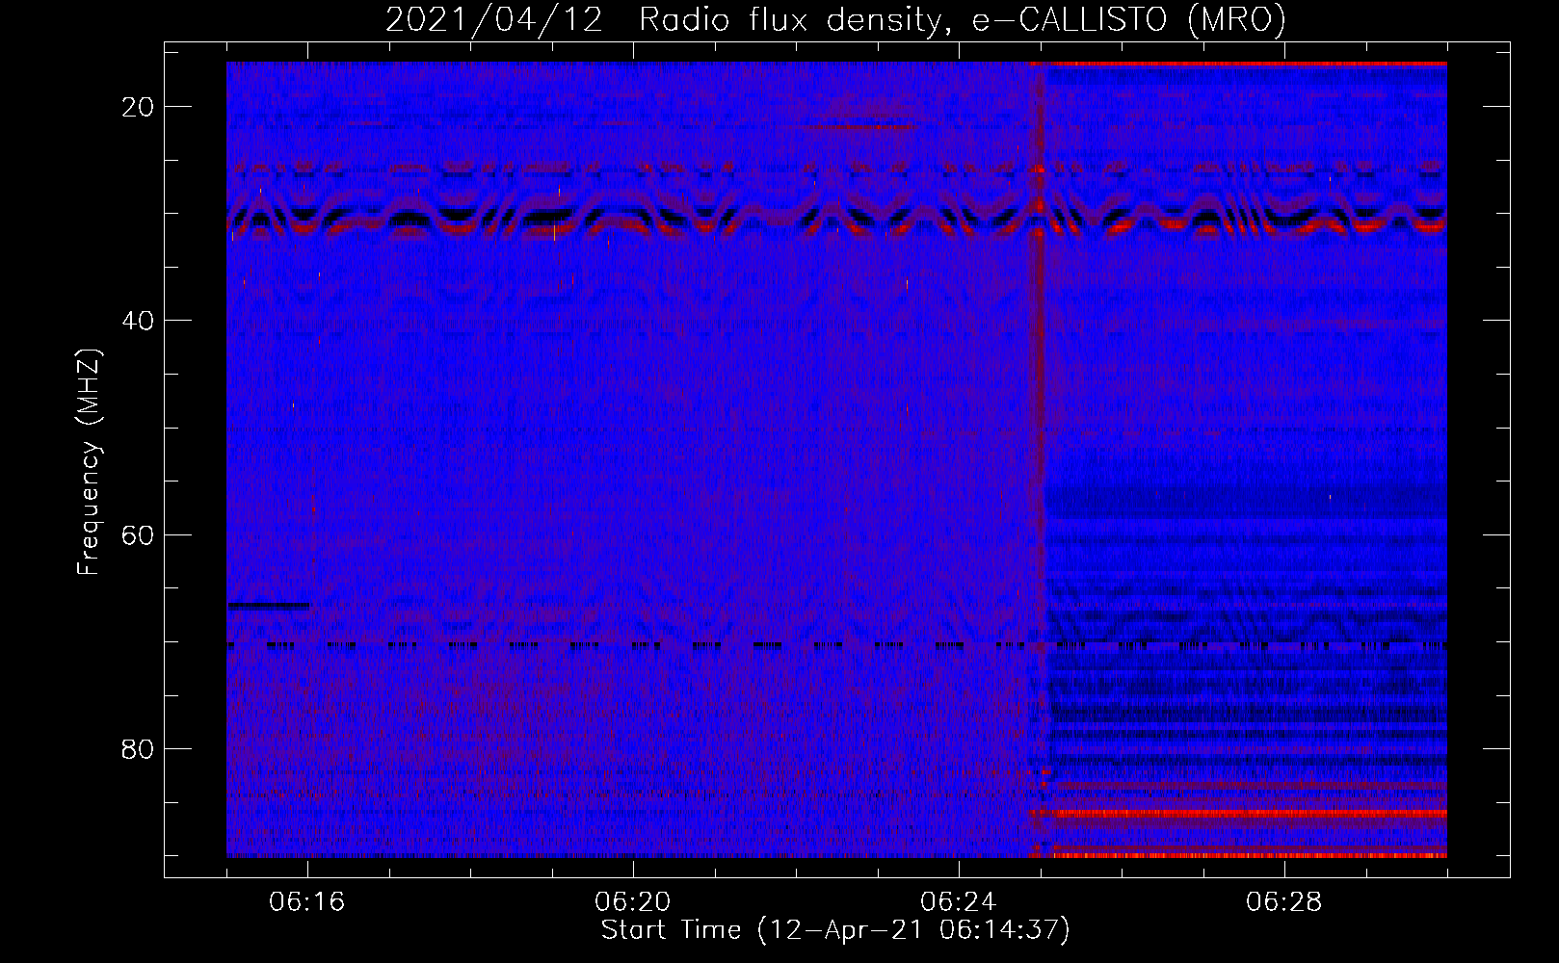Click the 20 MHz frequency tick label
1559x963 pixels.
pos(139,107)
